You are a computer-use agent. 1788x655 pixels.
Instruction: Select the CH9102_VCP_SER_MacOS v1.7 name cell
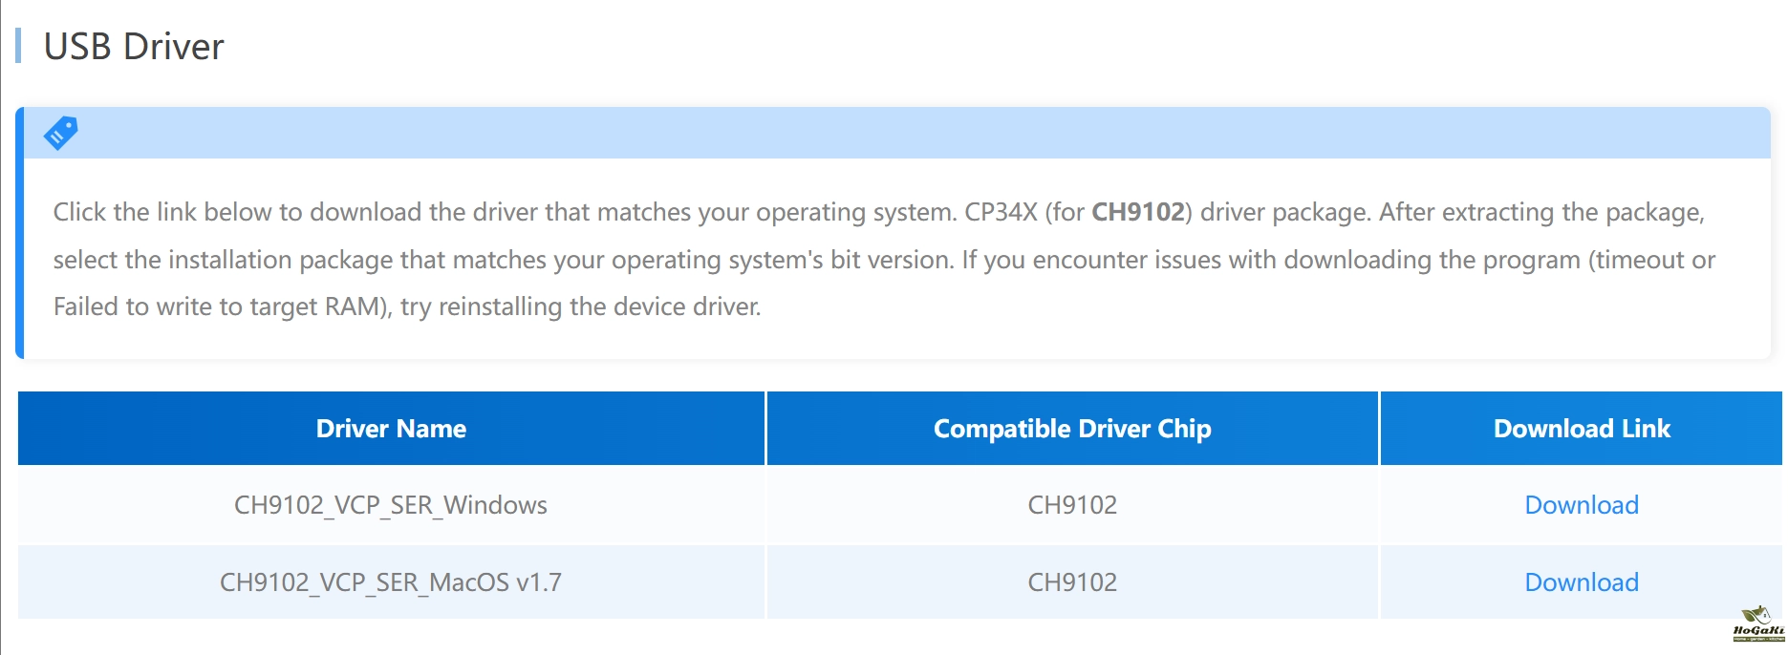391,582
